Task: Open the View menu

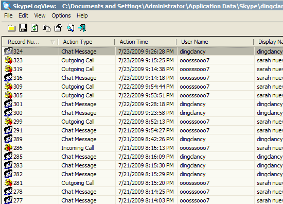Action: pyautogui.click(x=40, y=15)
